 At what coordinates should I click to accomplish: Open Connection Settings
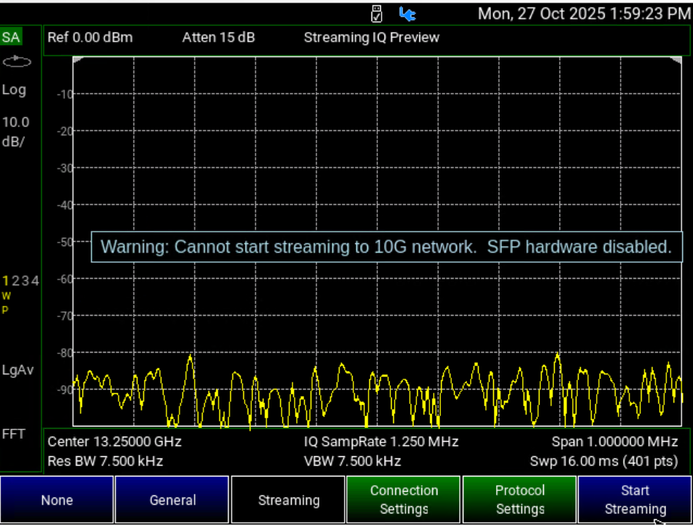point(403,500)
